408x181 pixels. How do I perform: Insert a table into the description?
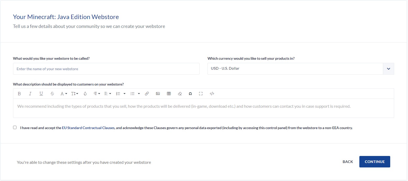(169, 94)
